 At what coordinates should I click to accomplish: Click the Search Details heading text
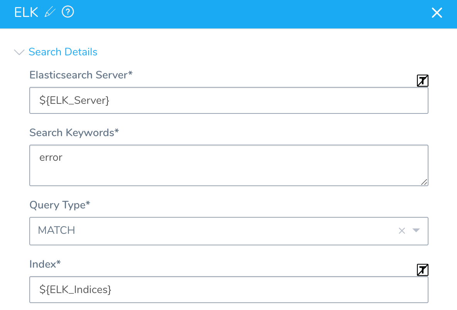63,52
